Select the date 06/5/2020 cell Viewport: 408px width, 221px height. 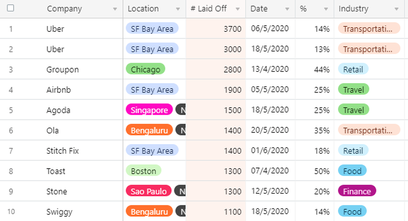(270, 28)
